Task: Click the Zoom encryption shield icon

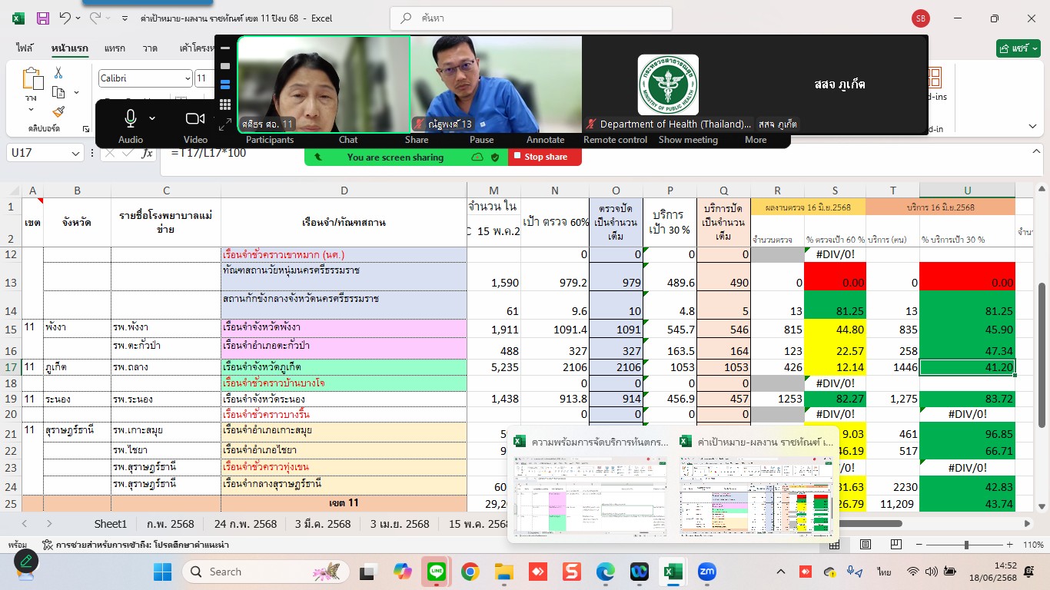Action: tap(495, 157)
